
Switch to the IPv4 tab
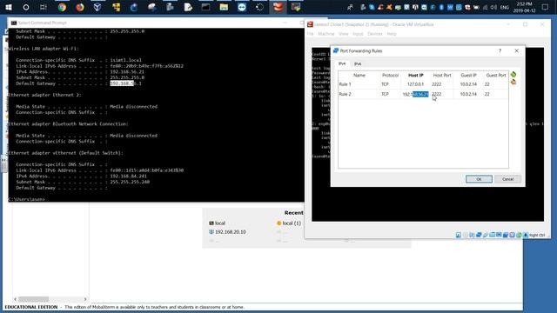342,63
